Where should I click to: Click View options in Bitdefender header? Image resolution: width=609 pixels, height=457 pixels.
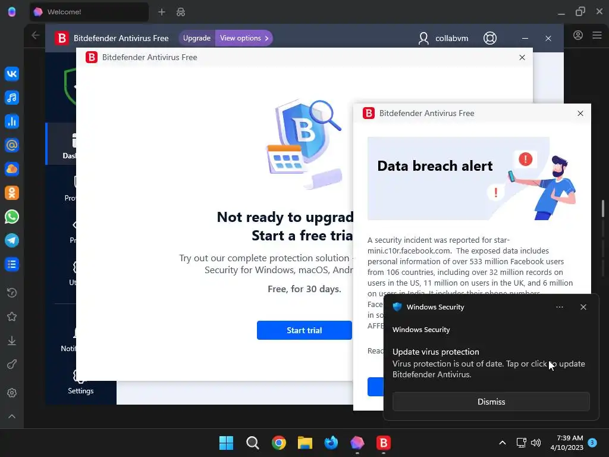coord(244,38)
